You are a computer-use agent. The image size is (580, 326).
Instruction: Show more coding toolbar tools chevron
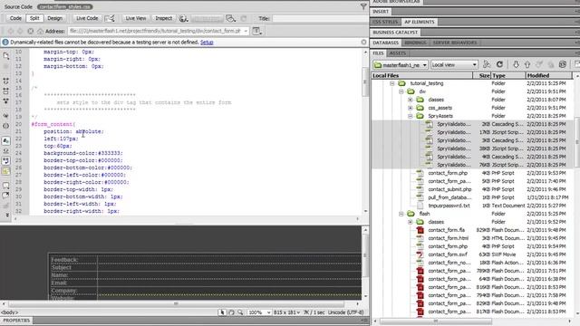(7, 215)
